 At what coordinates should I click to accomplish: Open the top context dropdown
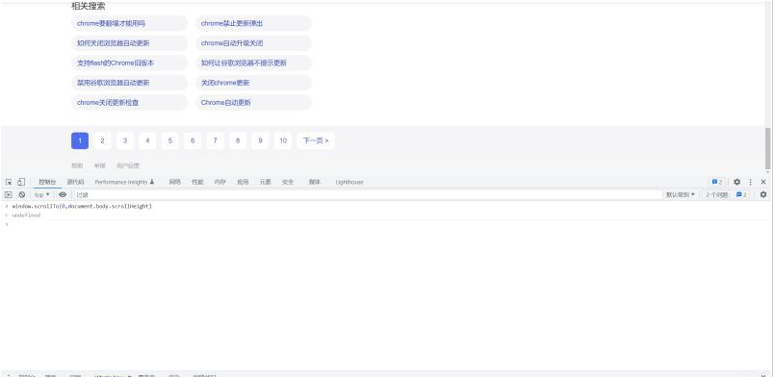click(x=42, y=194)
